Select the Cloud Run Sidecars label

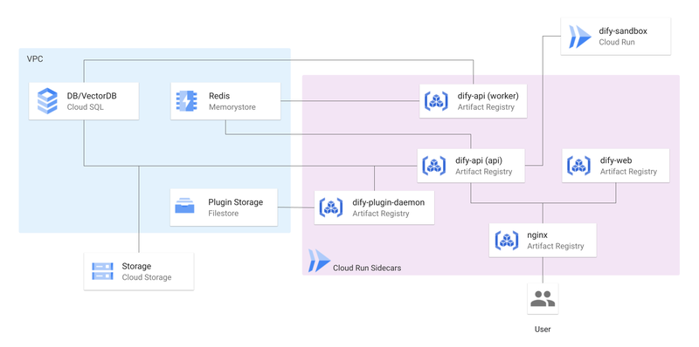(x=367, y=269)
